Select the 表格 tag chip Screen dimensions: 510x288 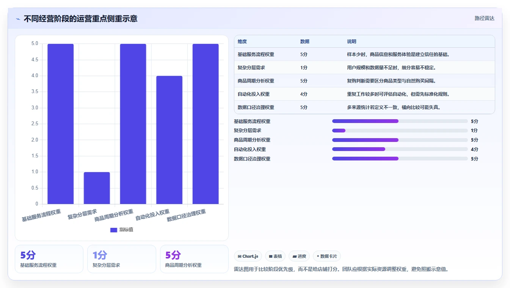[275, 256]
